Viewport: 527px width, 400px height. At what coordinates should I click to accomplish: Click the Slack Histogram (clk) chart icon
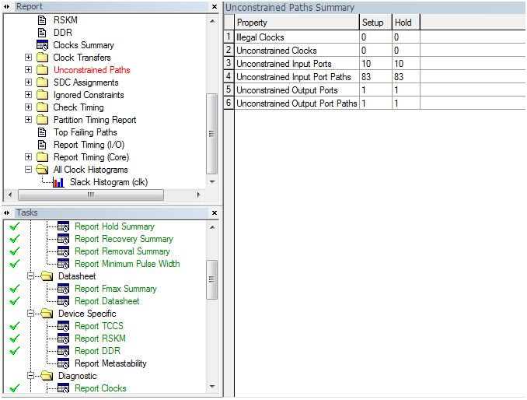(x=59, y=182)
